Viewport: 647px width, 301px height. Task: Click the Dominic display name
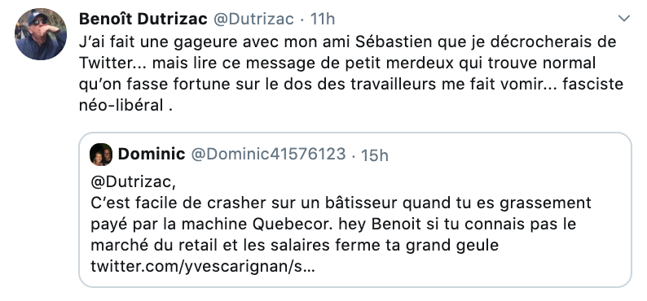pos(152,154)
